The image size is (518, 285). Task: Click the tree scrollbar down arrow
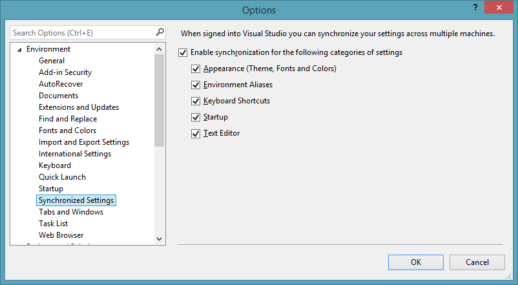tap(160, 238)
